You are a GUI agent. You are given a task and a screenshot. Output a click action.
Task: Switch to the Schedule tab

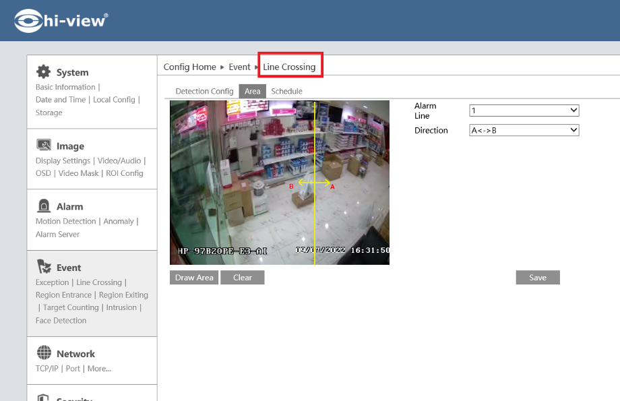[x=286, y=91]
